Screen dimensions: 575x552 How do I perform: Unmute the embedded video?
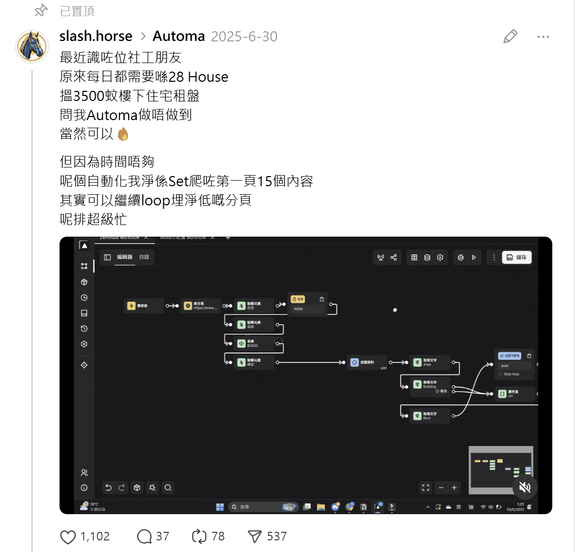click(x=525, y=487)
